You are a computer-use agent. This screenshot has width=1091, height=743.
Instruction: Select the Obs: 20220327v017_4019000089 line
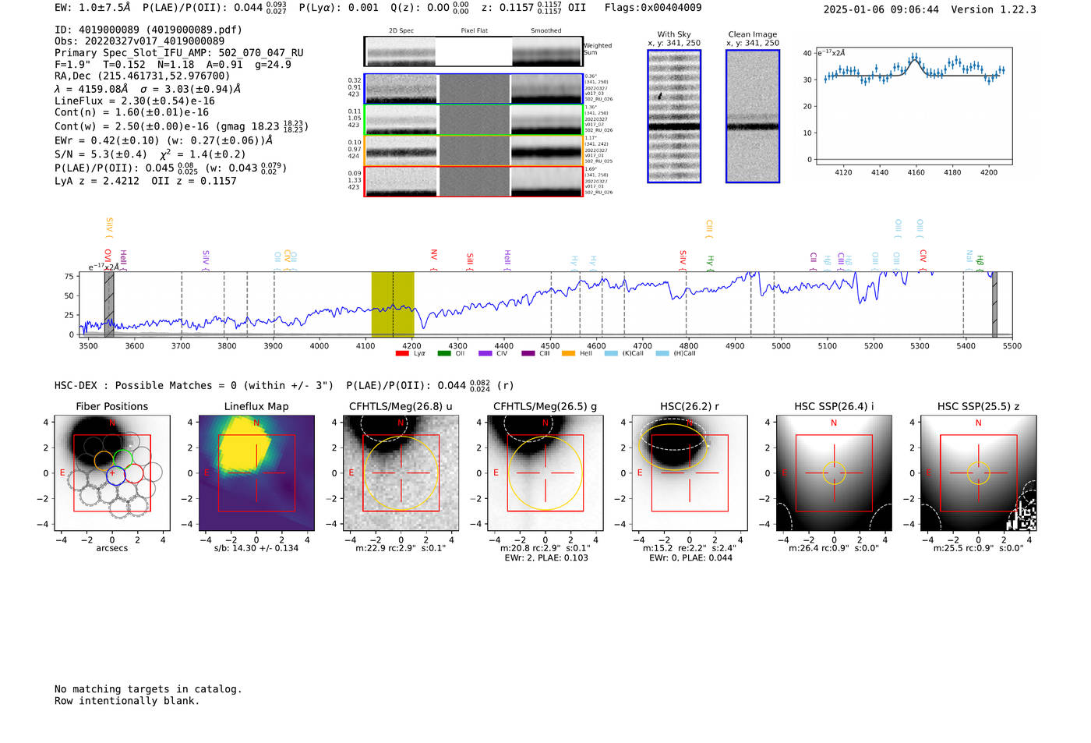point(139,41)
